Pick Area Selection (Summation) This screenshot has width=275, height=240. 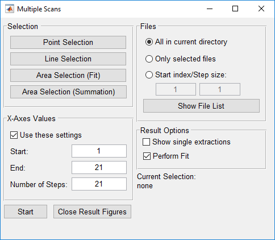pos(68,92)
